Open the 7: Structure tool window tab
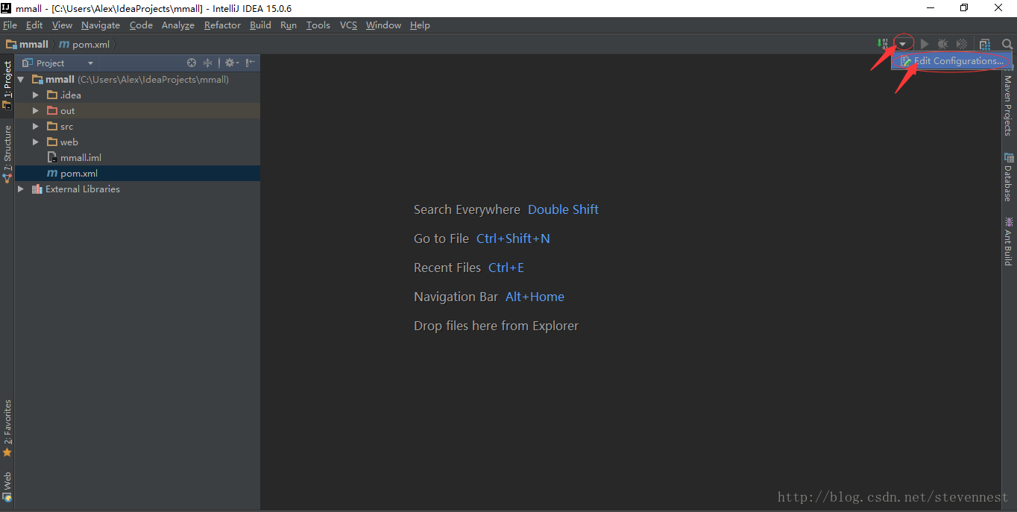This screenshot has height=512, width=1017. click(7, 154)
